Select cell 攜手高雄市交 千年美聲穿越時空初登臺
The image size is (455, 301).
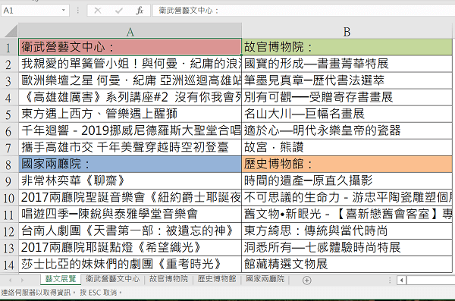pos(130,148)
